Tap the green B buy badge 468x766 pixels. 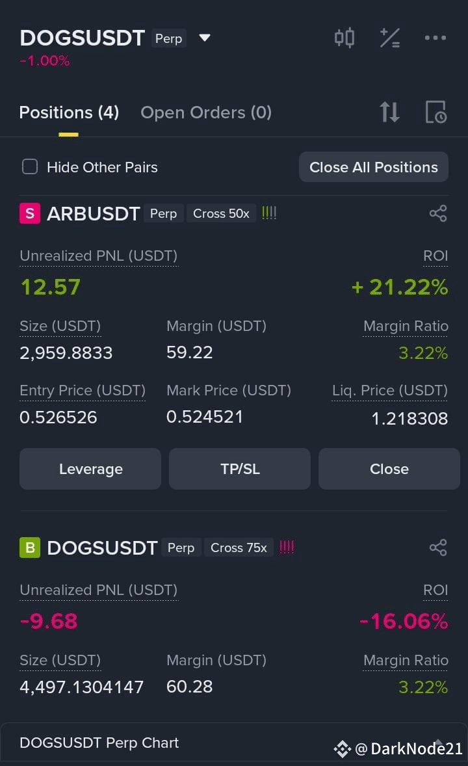pos(30,548)
